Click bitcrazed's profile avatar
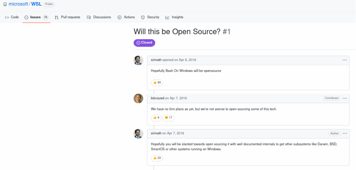The image size is (356, 170). click(138, 98)
